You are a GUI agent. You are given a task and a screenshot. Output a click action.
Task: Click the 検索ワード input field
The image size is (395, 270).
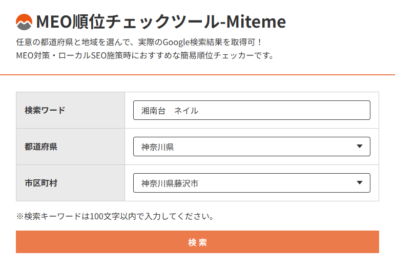pos(252,110)
